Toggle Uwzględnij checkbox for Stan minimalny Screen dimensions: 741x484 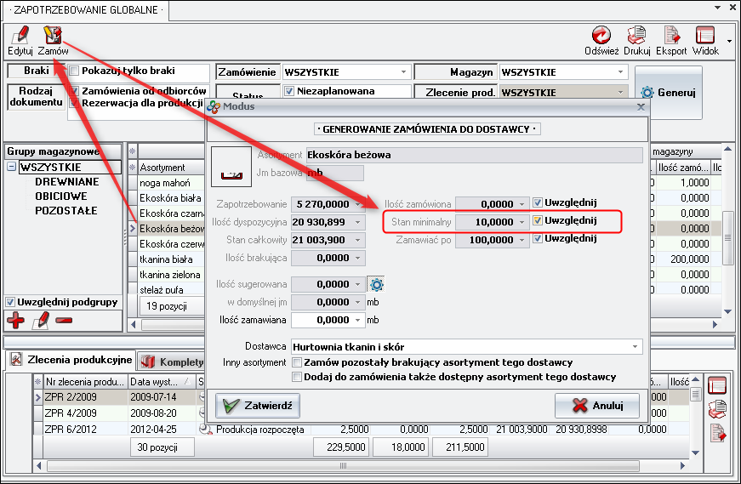(x=538, y=220)
